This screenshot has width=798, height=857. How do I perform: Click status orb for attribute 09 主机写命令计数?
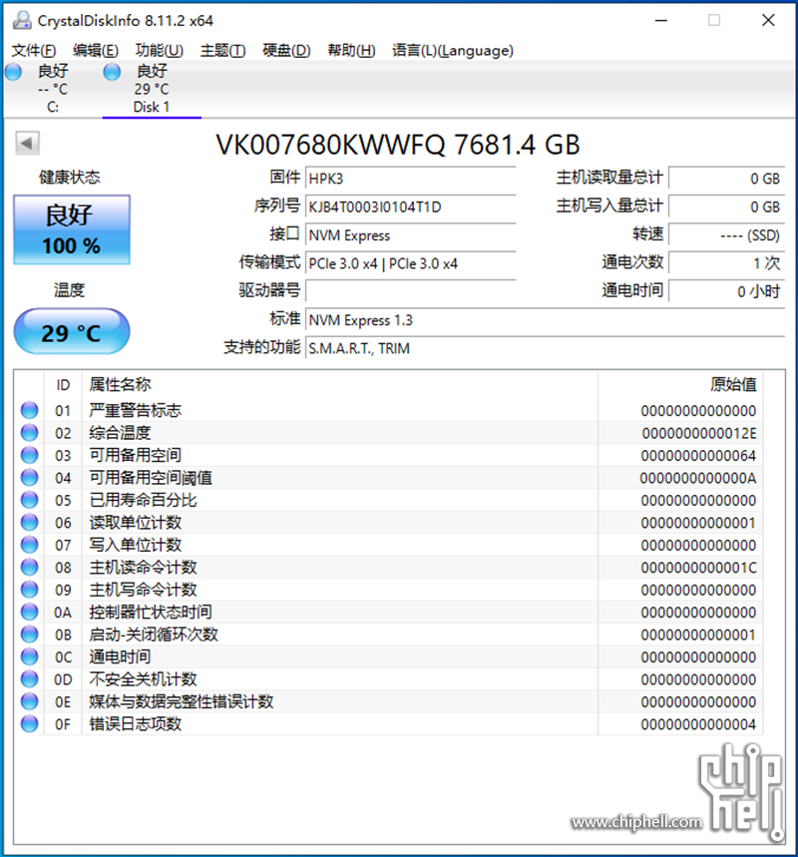click(x=30, y=590)
